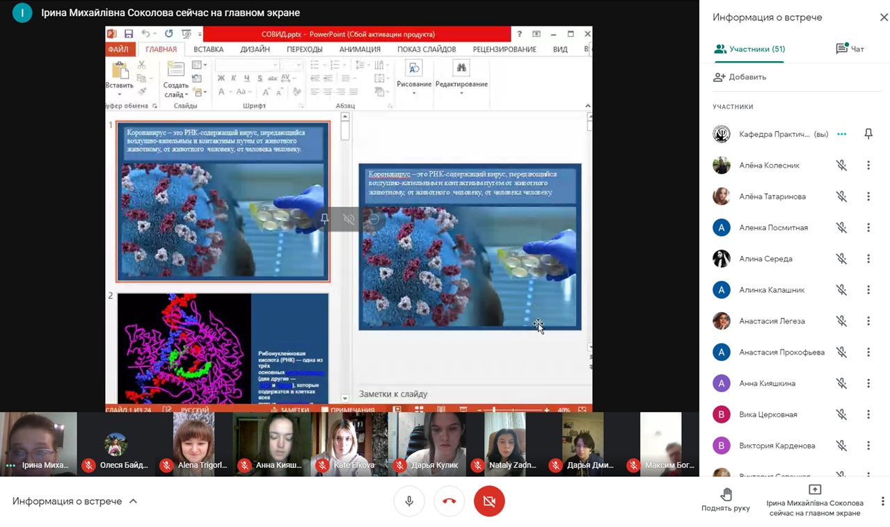
Task: Click the Redo/Repeat icon in quick access toolbar
Action: pyautogui.click(x=168, y=33)
